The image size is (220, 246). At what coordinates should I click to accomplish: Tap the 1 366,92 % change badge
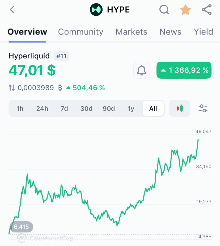(184, 70)
